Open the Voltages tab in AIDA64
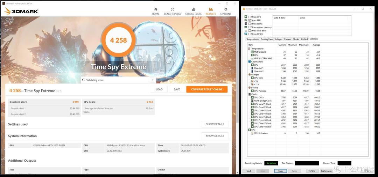 (x=279, y=39)
